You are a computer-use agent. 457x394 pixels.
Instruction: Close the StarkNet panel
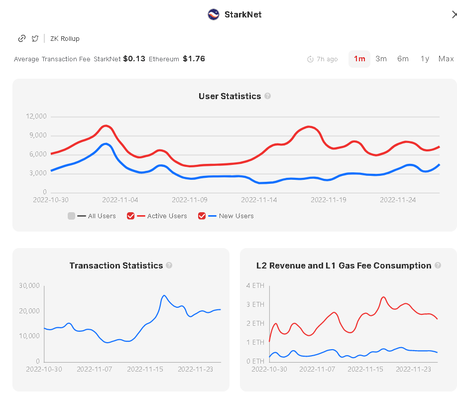click(x=454, y=14)
